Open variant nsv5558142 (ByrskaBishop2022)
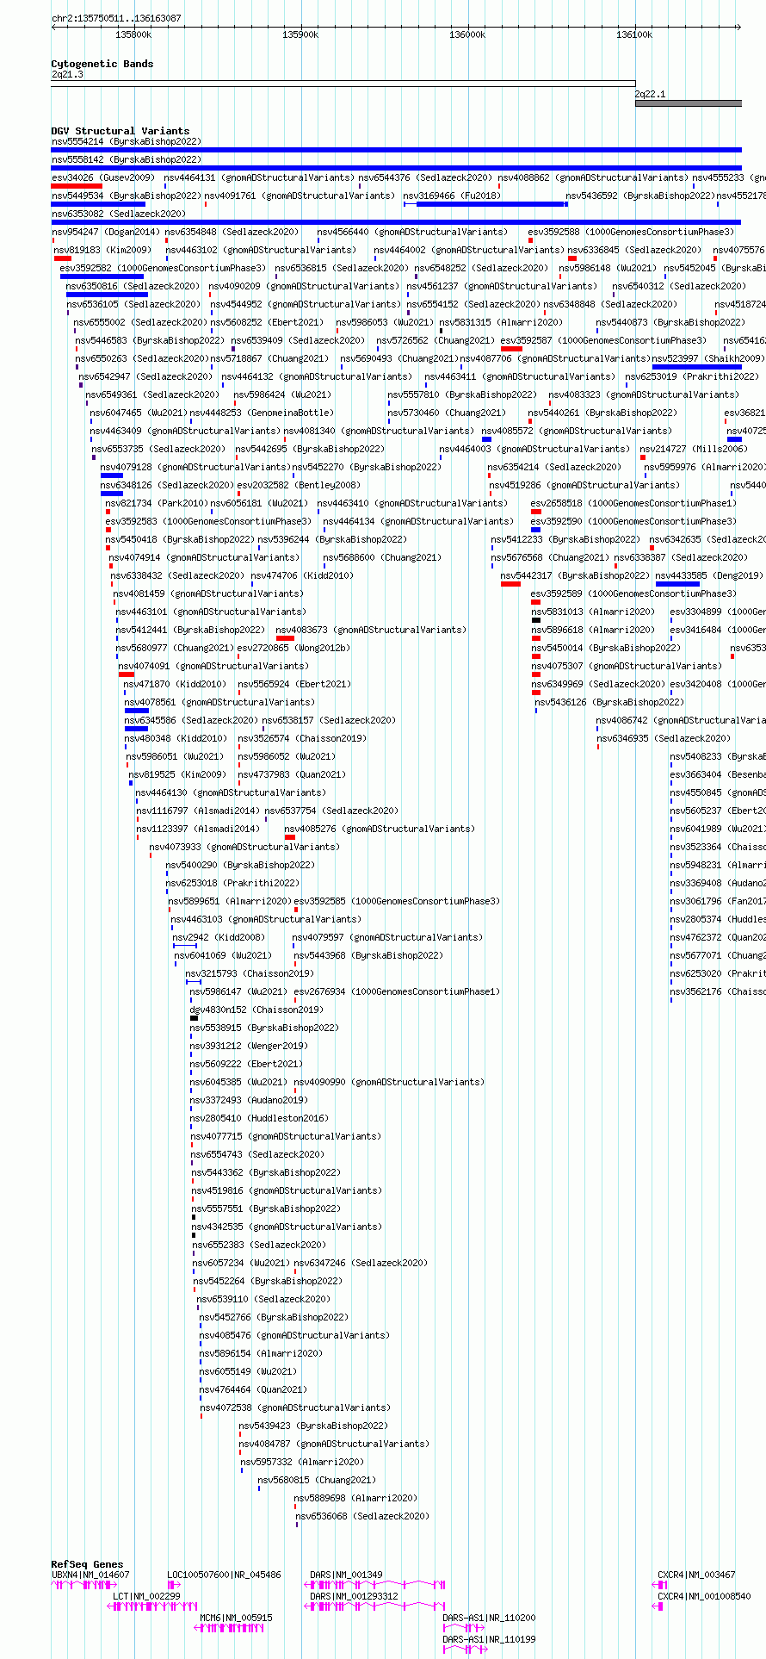Viewport: 766px width, 1659px height. click(396, 168)
